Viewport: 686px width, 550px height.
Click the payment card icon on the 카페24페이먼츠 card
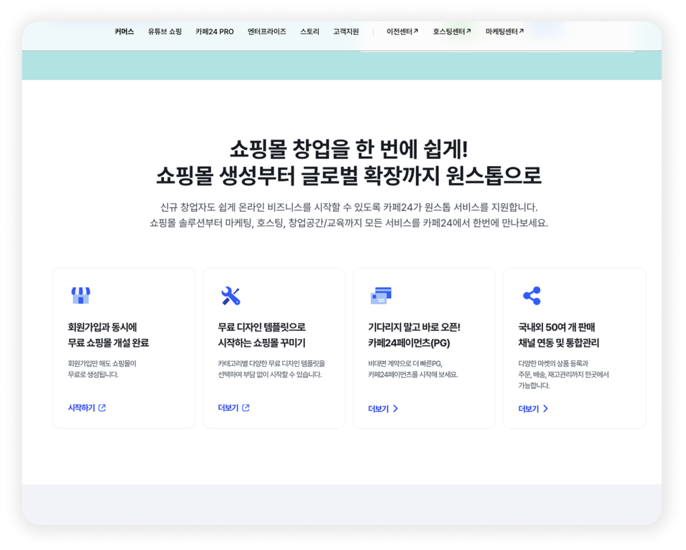(x=382, y=295)
